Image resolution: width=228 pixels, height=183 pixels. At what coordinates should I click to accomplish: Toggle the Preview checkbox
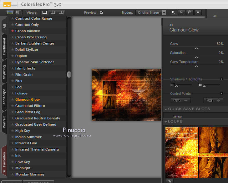coord(101,12)
